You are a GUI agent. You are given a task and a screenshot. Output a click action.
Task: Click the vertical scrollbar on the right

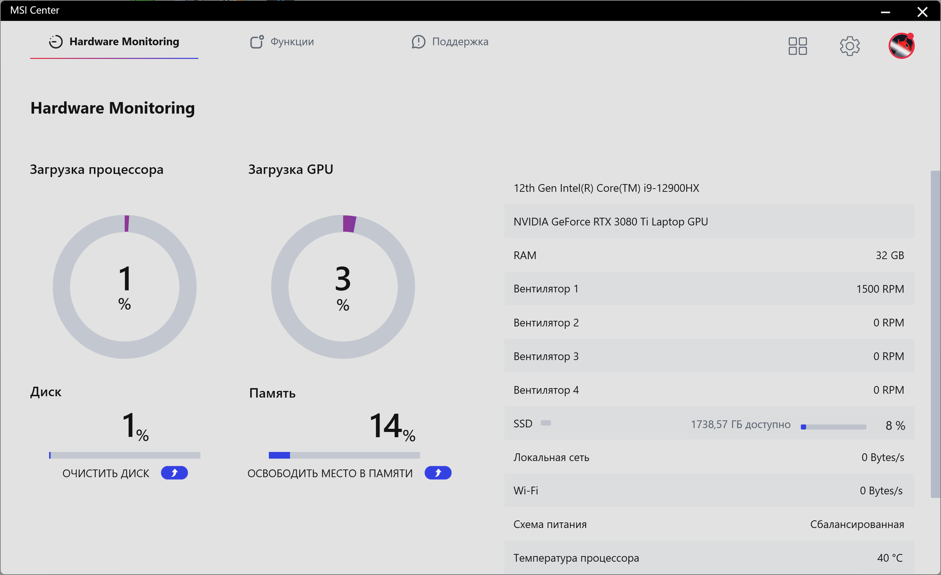coord(935,334)
